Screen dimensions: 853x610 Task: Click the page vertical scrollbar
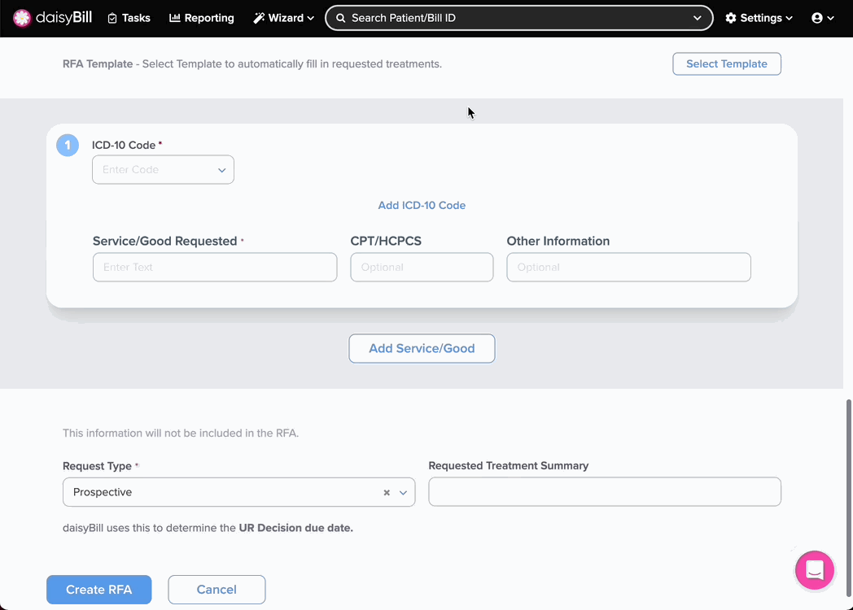(x=848, y=498)
